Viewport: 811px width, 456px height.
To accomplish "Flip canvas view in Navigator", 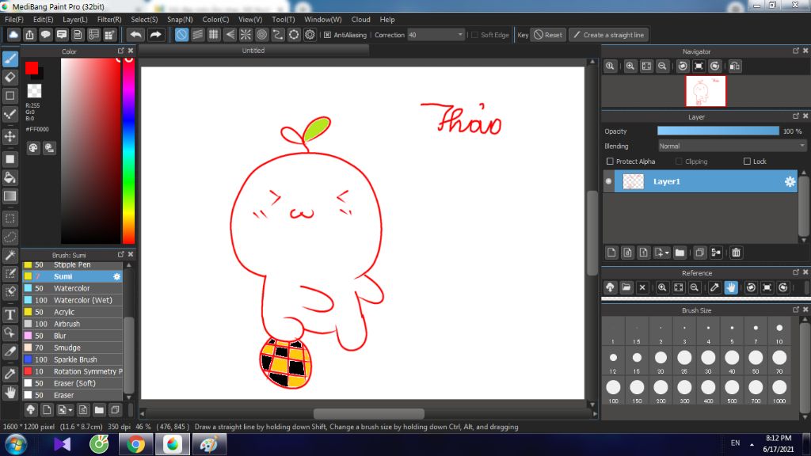I will pos(734,66).
